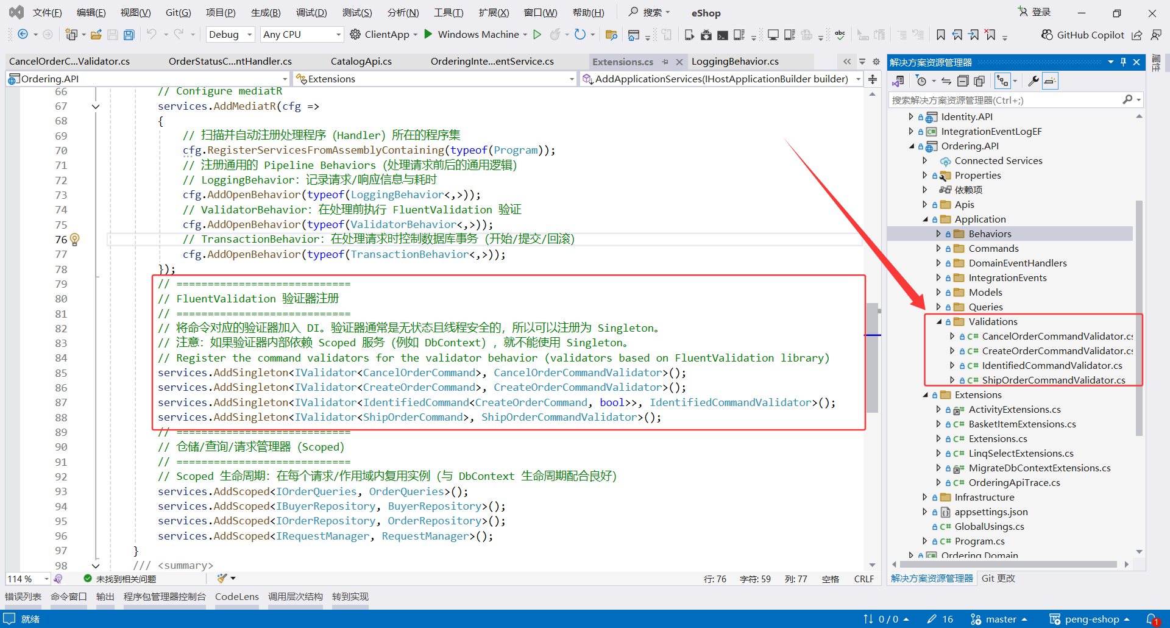Open the Solution Explorer Properties wrench icon
This screenshot has height=628, width=1170.
(x=1033, y=81)
